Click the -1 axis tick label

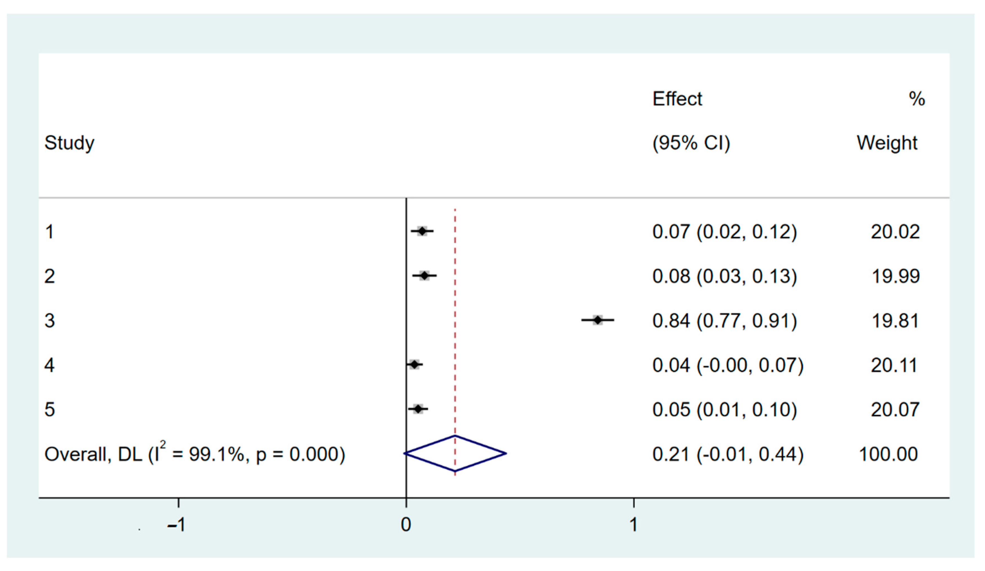[x=176, y=525]
